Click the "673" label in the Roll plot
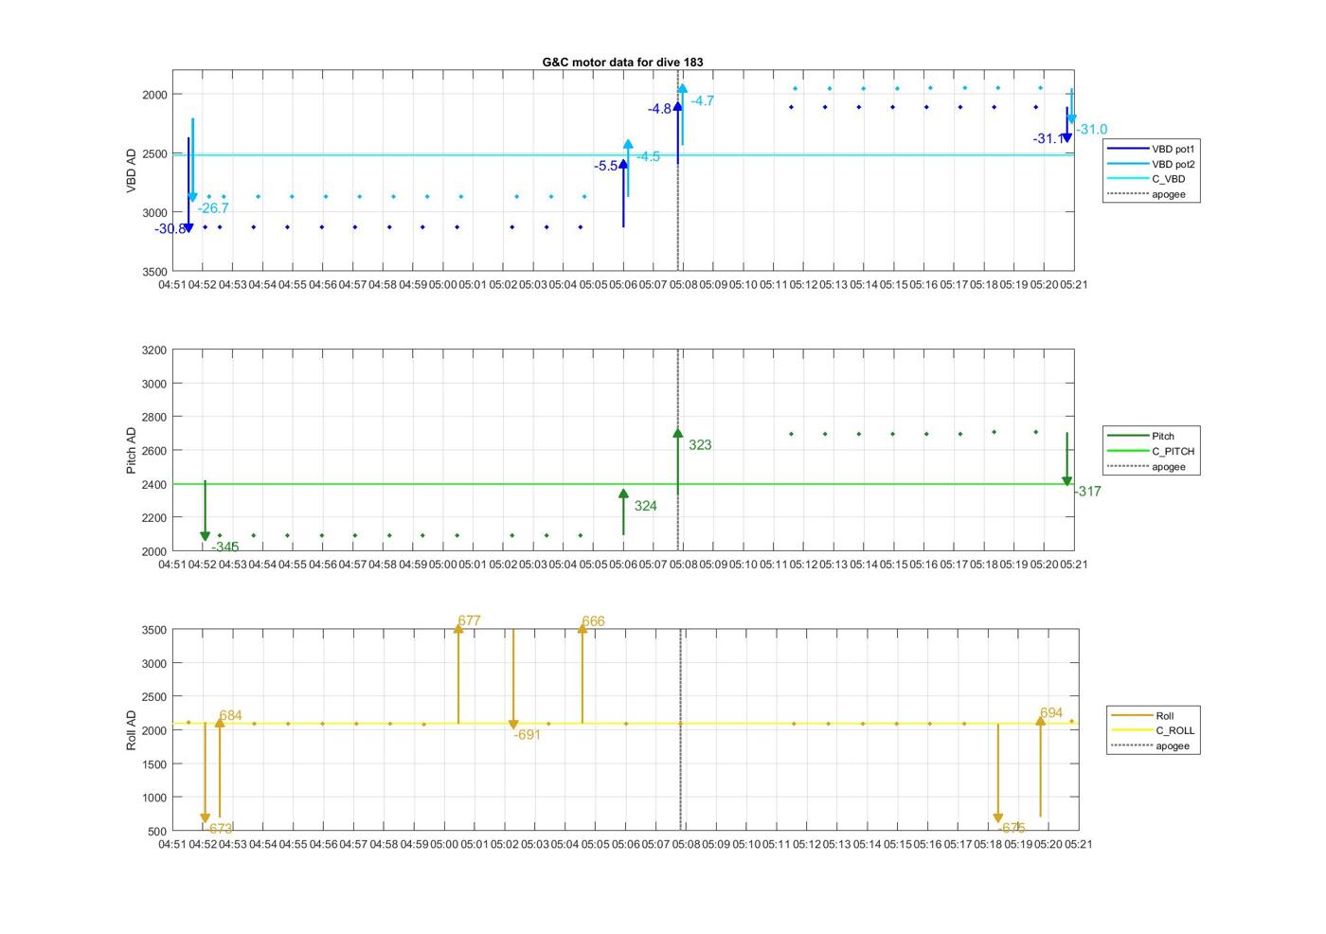Image resolution: width=1326 pixels, height=934 pixels. (x=221, y=828)
